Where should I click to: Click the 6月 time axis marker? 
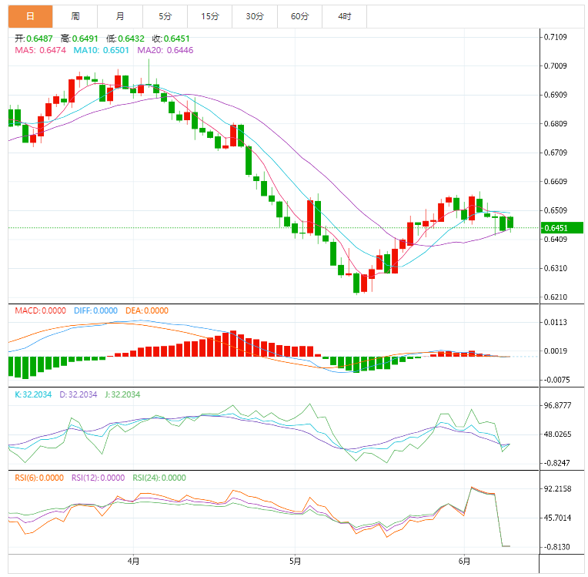(464, 561)
